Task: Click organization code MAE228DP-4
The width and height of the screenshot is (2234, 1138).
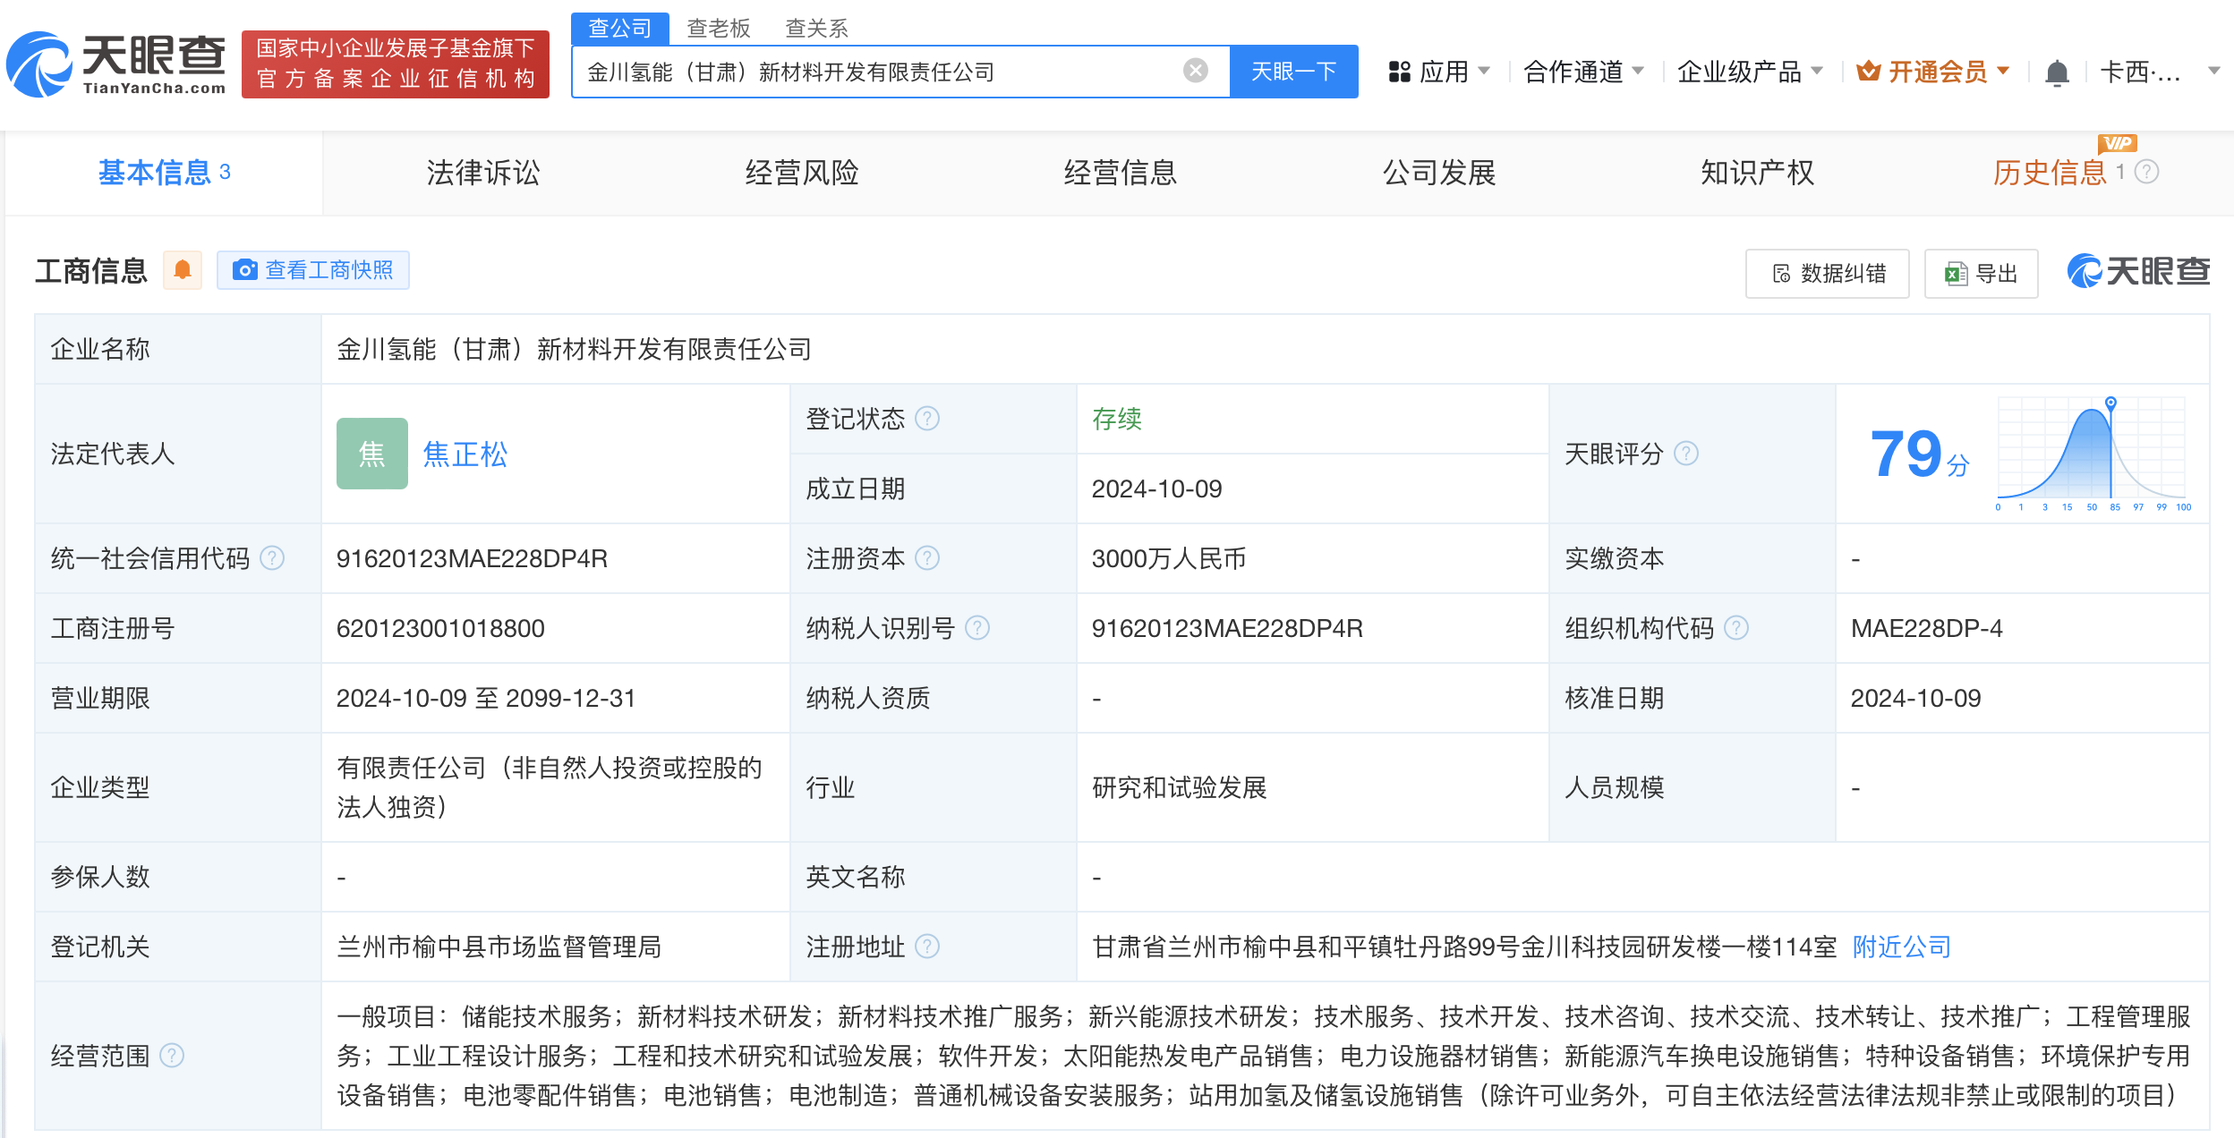Action: pos(1927,628)
